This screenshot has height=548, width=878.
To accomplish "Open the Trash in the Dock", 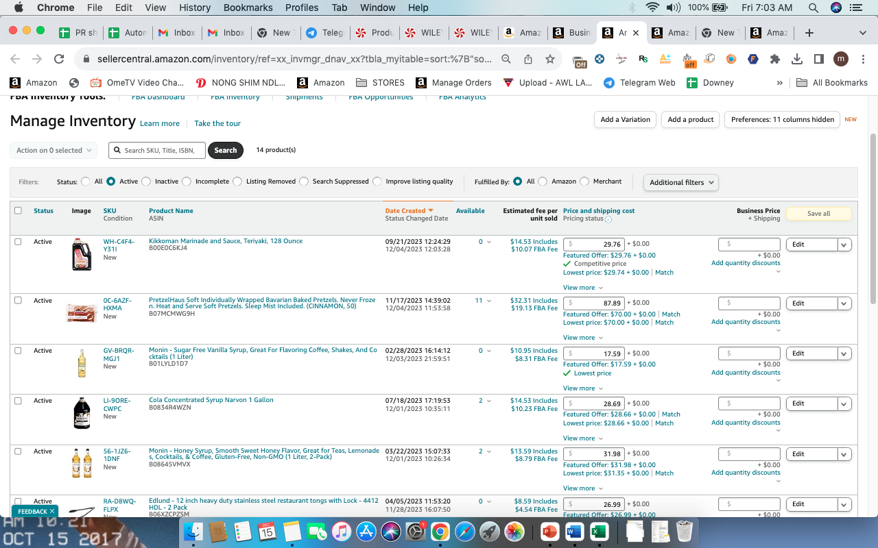I will tap(684, 532).
